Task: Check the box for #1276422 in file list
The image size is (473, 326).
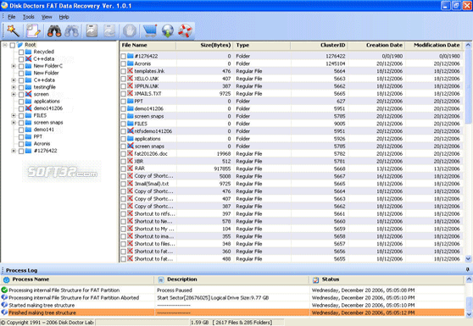Action: point(124,56)
